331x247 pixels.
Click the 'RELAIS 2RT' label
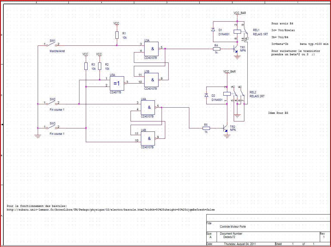click(257, 96)
